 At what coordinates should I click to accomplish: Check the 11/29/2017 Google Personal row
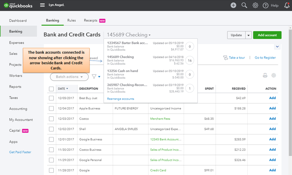click(51, 160)
